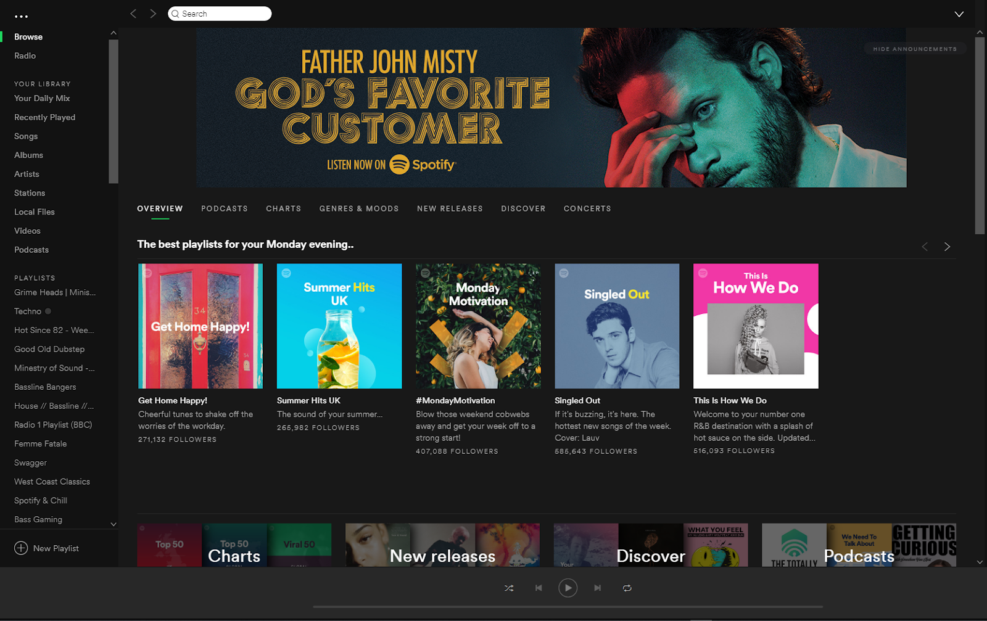Open Get Home Happy! cover art
987x621 pixels.
(x=200, y=326)
